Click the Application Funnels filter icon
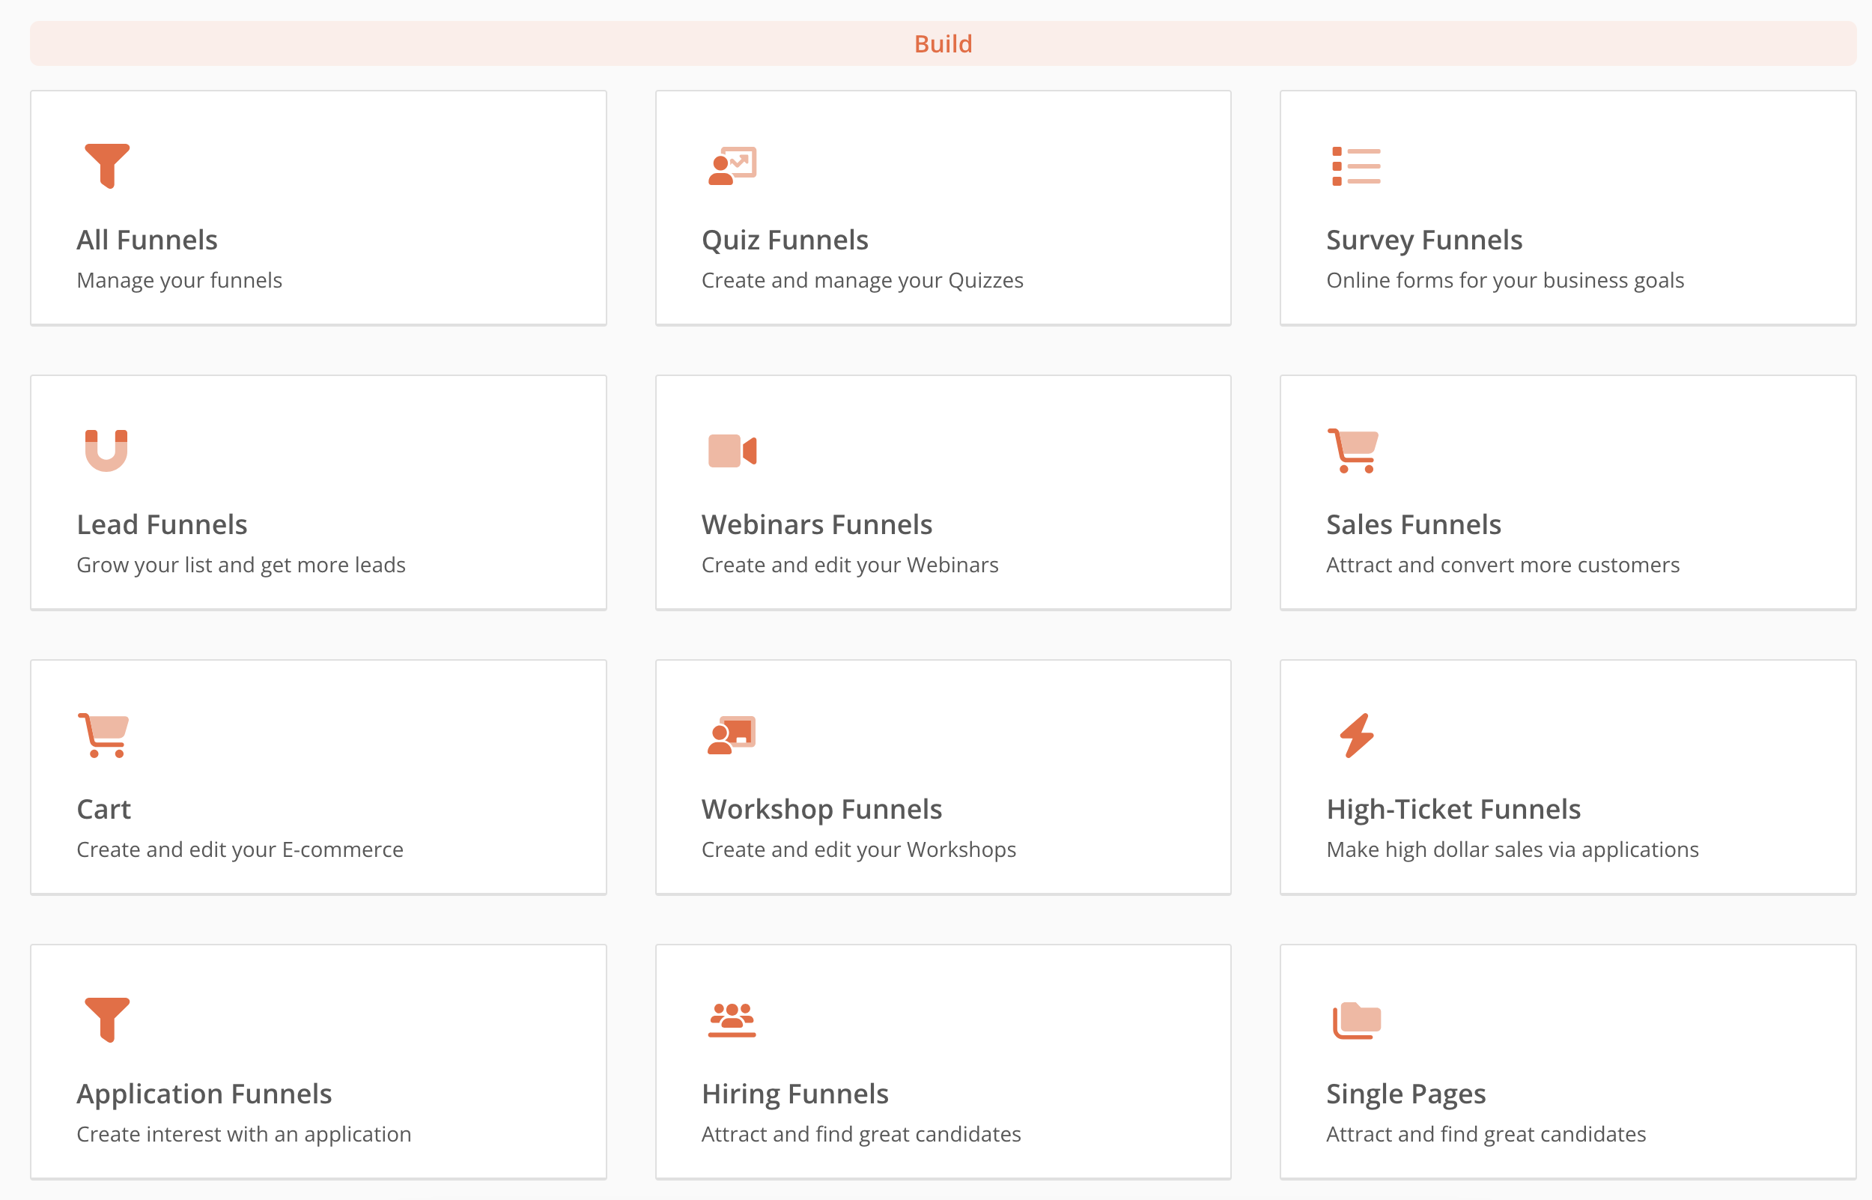This screenshot has height=1200, width=1872. pyautogui.click(x=106, y=1019)
